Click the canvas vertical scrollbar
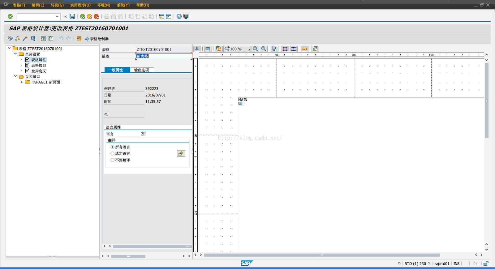 tap(487, 101)
